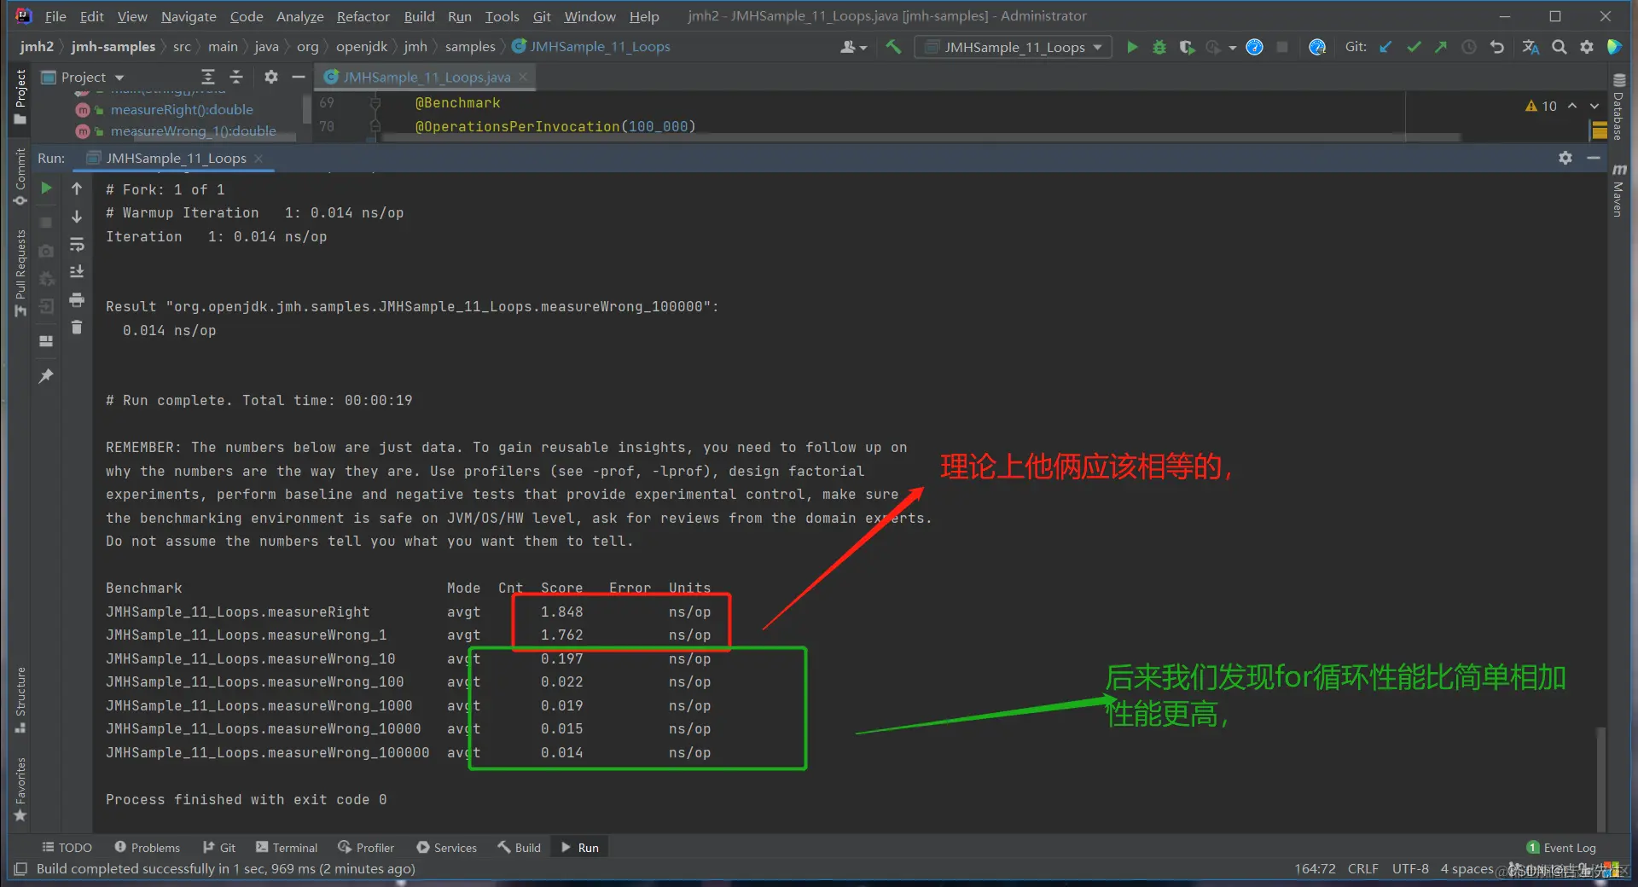Screen dimensions: 1638x887
Task: Toggle the Structure tool window
Action: click(x=20, y=699)
